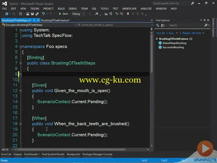This screenshot has width=217, height=163.
Task: Open the Test Explorer window options dropdown
Action: [x=201, y=20]
